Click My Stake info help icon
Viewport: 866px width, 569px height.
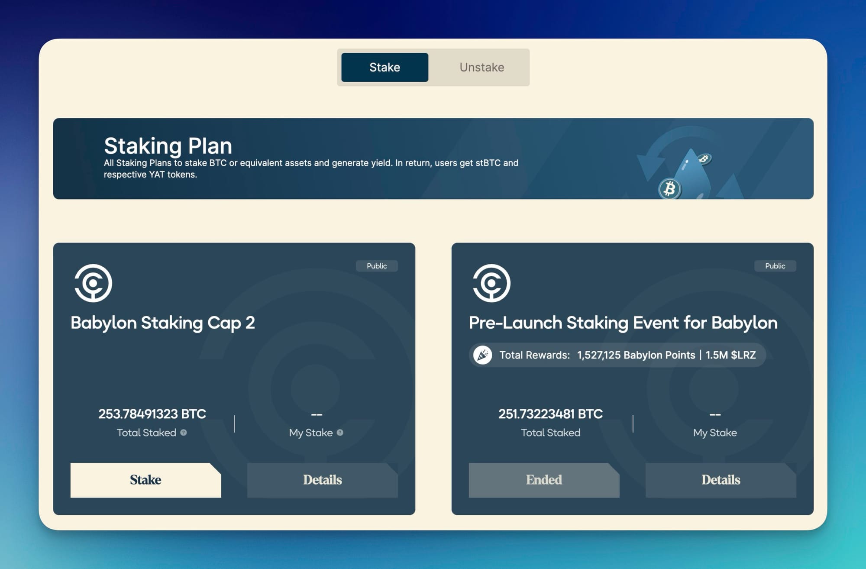pyautogui.click(x=340, y=433)
